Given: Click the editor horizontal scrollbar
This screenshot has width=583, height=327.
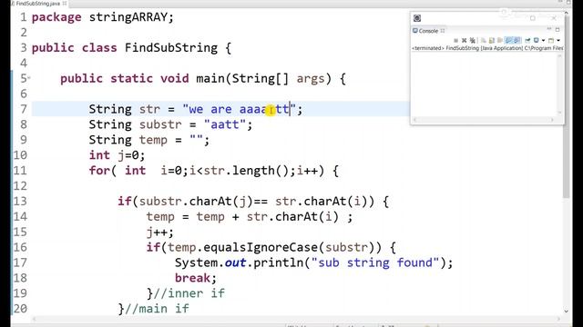Looking at the screenshot, I should pos(296,319).
